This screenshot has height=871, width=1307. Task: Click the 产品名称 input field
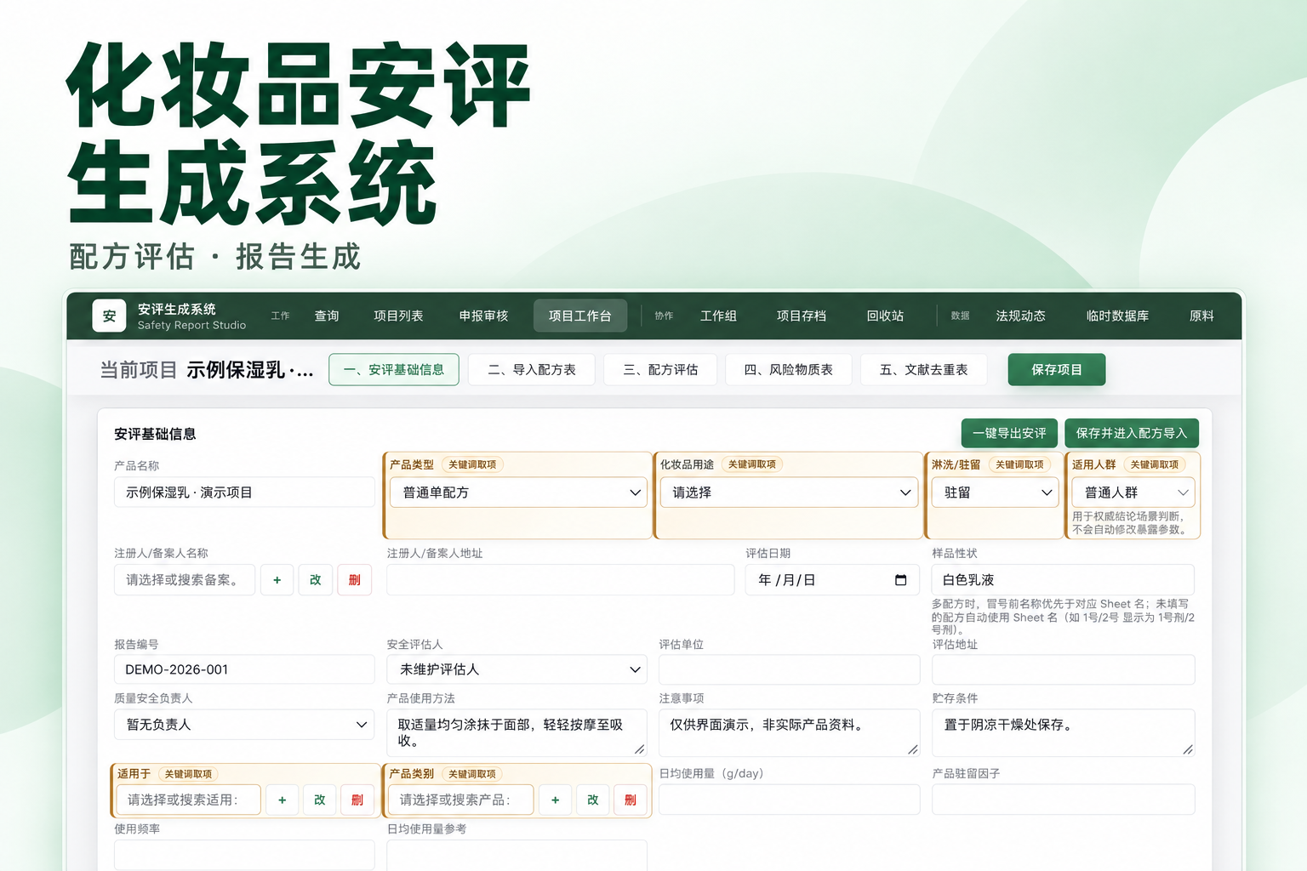[244, 492]
